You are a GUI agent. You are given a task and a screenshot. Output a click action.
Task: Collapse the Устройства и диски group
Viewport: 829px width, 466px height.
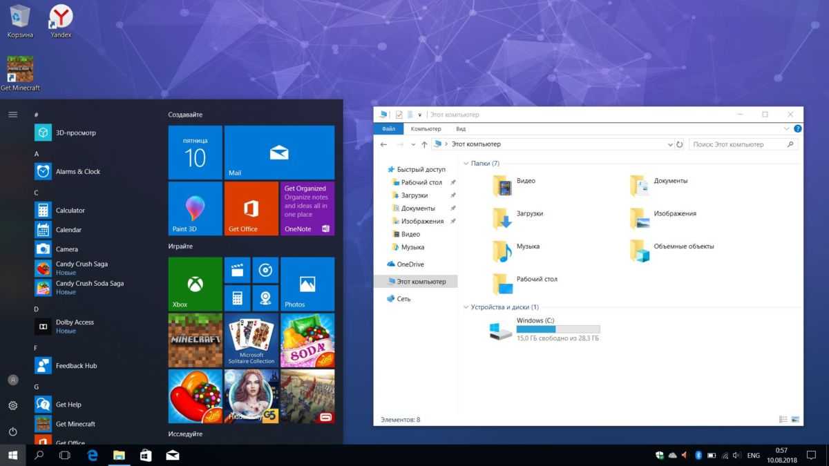(466, 307)
